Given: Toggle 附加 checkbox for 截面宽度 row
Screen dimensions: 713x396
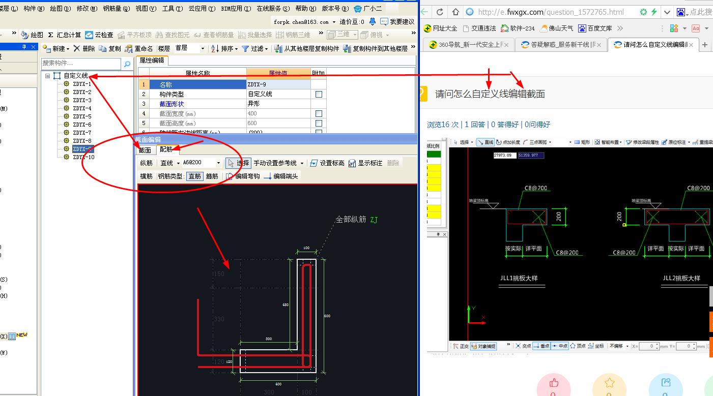Looking at the screenshot, I should click(319, 113).
